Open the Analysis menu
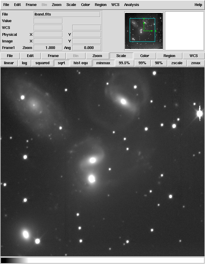 coord(131,5)
